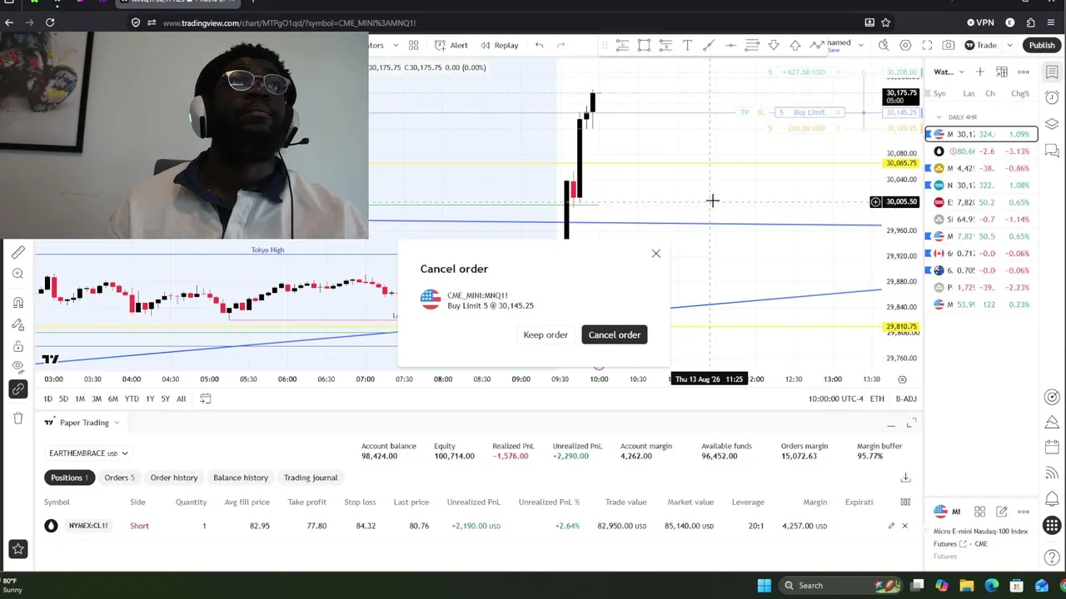
Task: Open the chart layout name dropdown
Action: (x=860, y=45)
